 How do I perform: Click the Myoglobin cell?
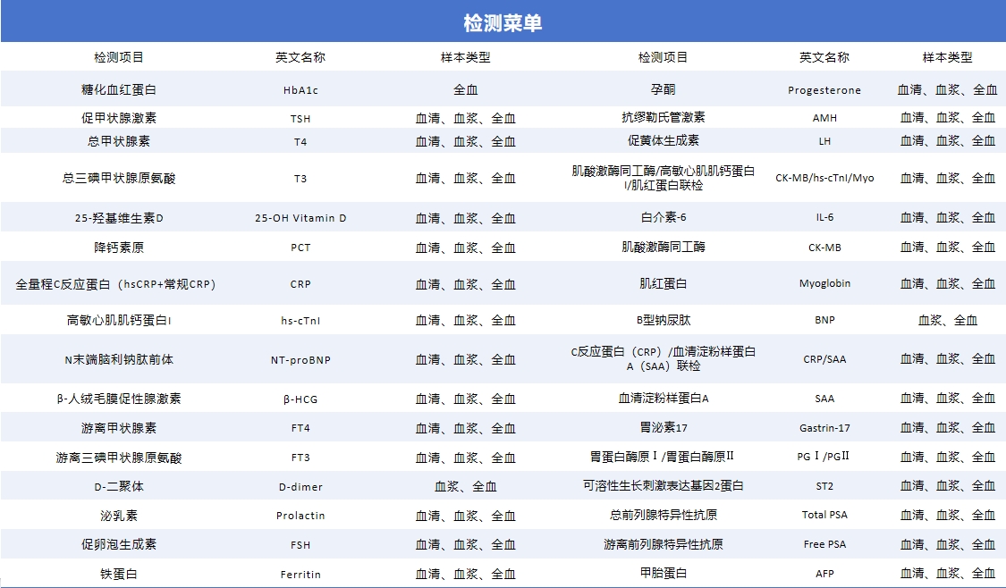pyautogui.click(x=824, y=283)
